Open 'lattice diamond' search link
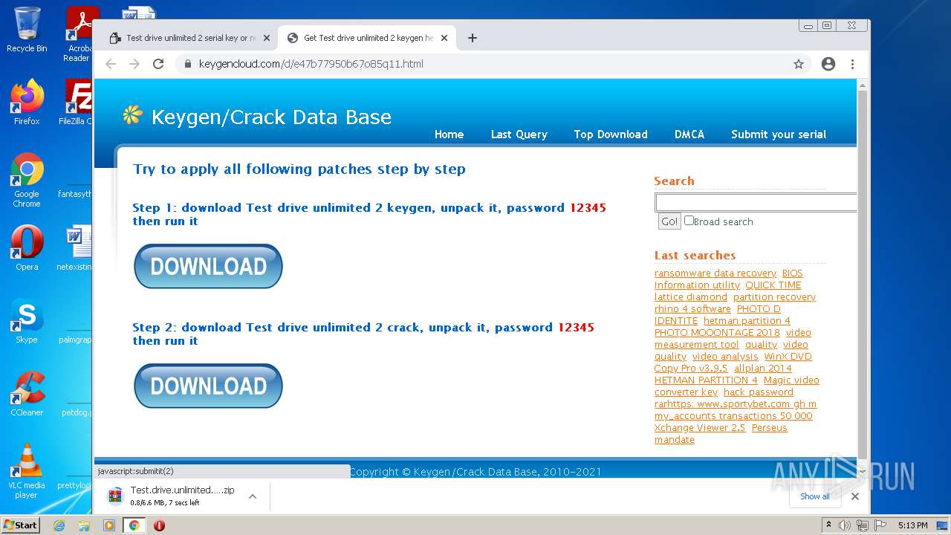This screenshot has width=951, height=535. coord(691,297)
